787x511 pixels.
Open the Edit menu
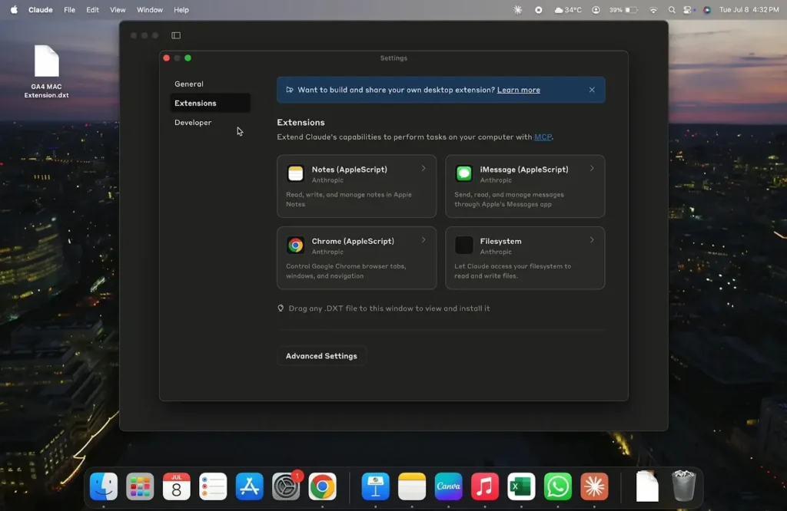[x=92, y=9]
